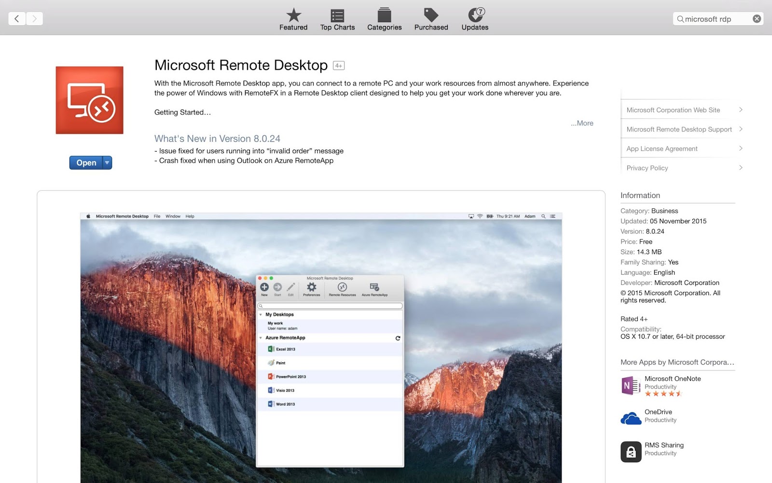Expand the Open button dropdown arrow
The height and width of the screenshot is (483, 772).
coord(107,163)
